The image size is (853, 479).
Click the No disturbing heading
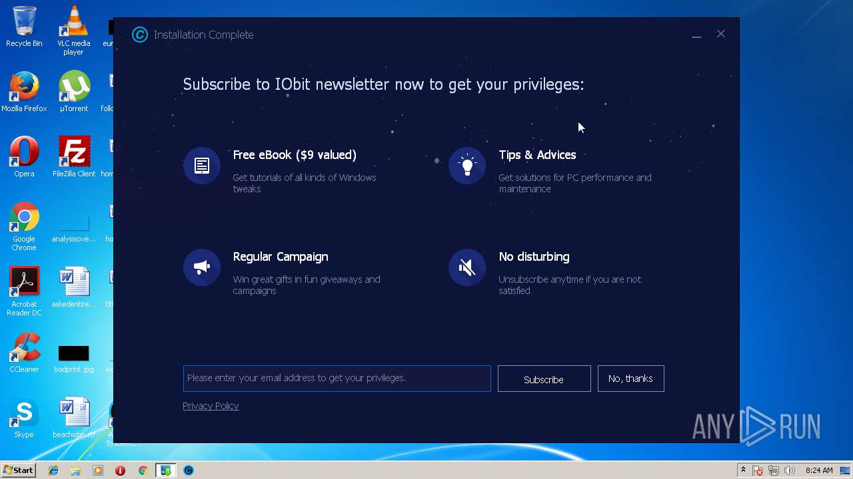coord(534,257)
